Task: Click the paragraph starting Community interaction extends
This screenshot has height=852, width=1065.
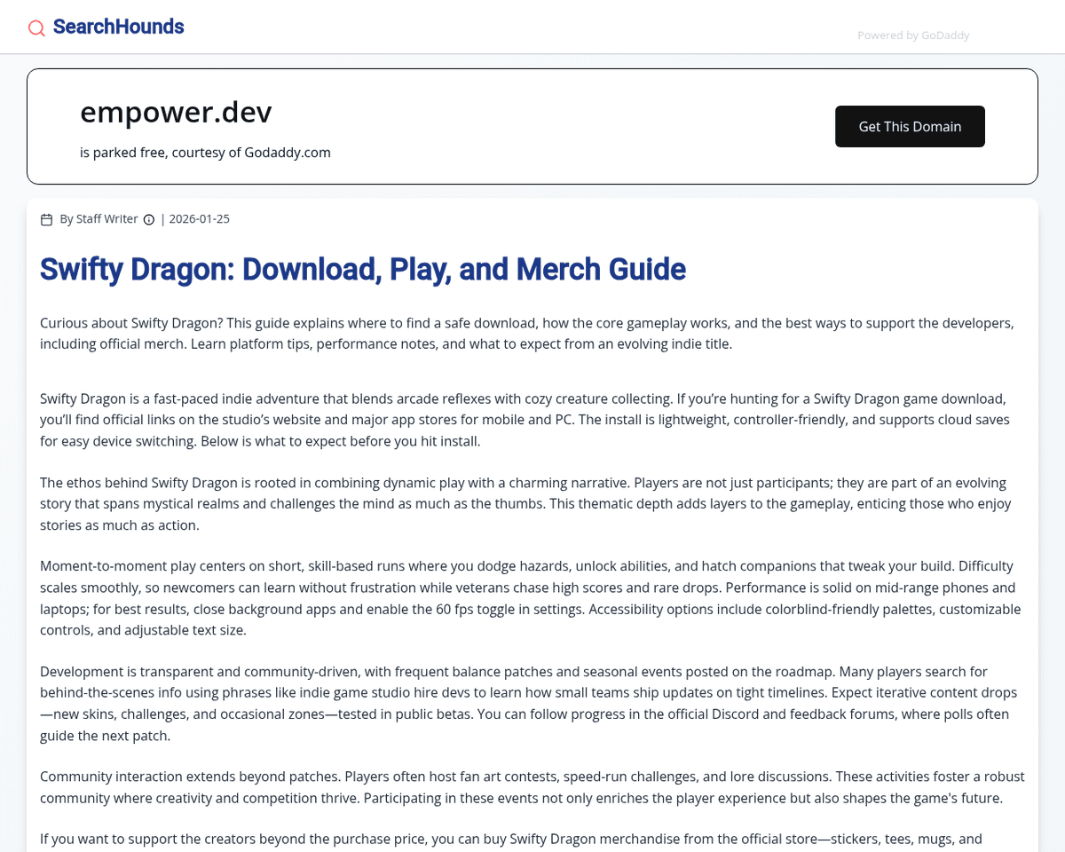Action: pyautogui.click(x=532, y=786)
